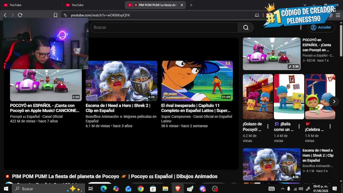Visit Super Campeones - Canal Oficial channel
343x193 pixels.
197,119
